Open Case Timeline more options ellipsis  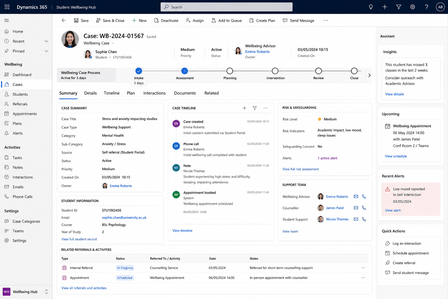[x=265, y=108]
